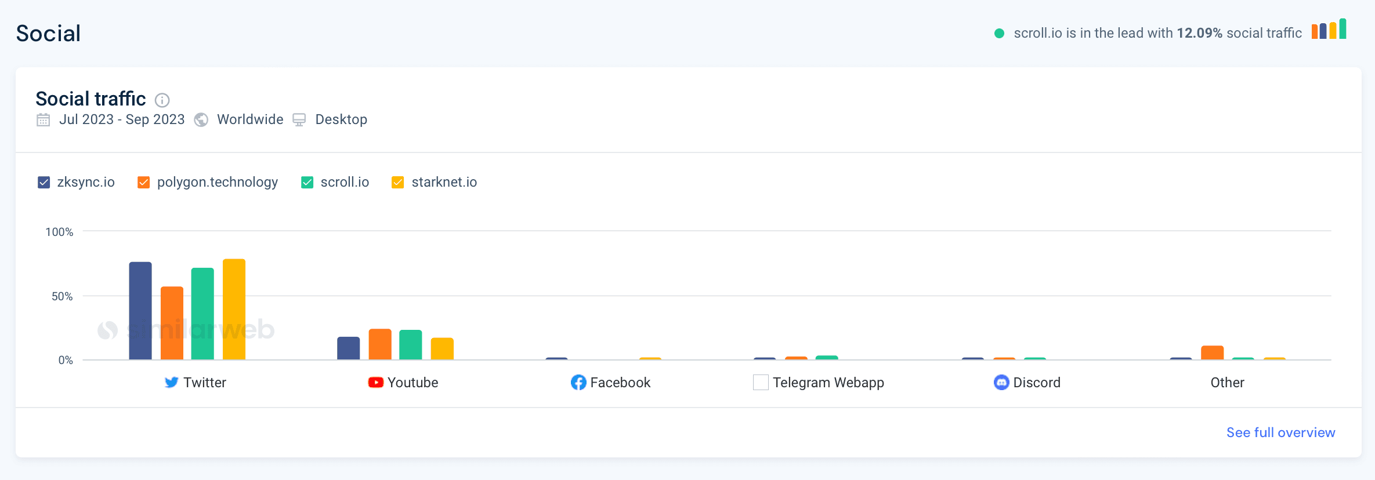Click the green scroll.io Youtube bar
Viewport: 1375px width, 480px height.
[411, 345]
